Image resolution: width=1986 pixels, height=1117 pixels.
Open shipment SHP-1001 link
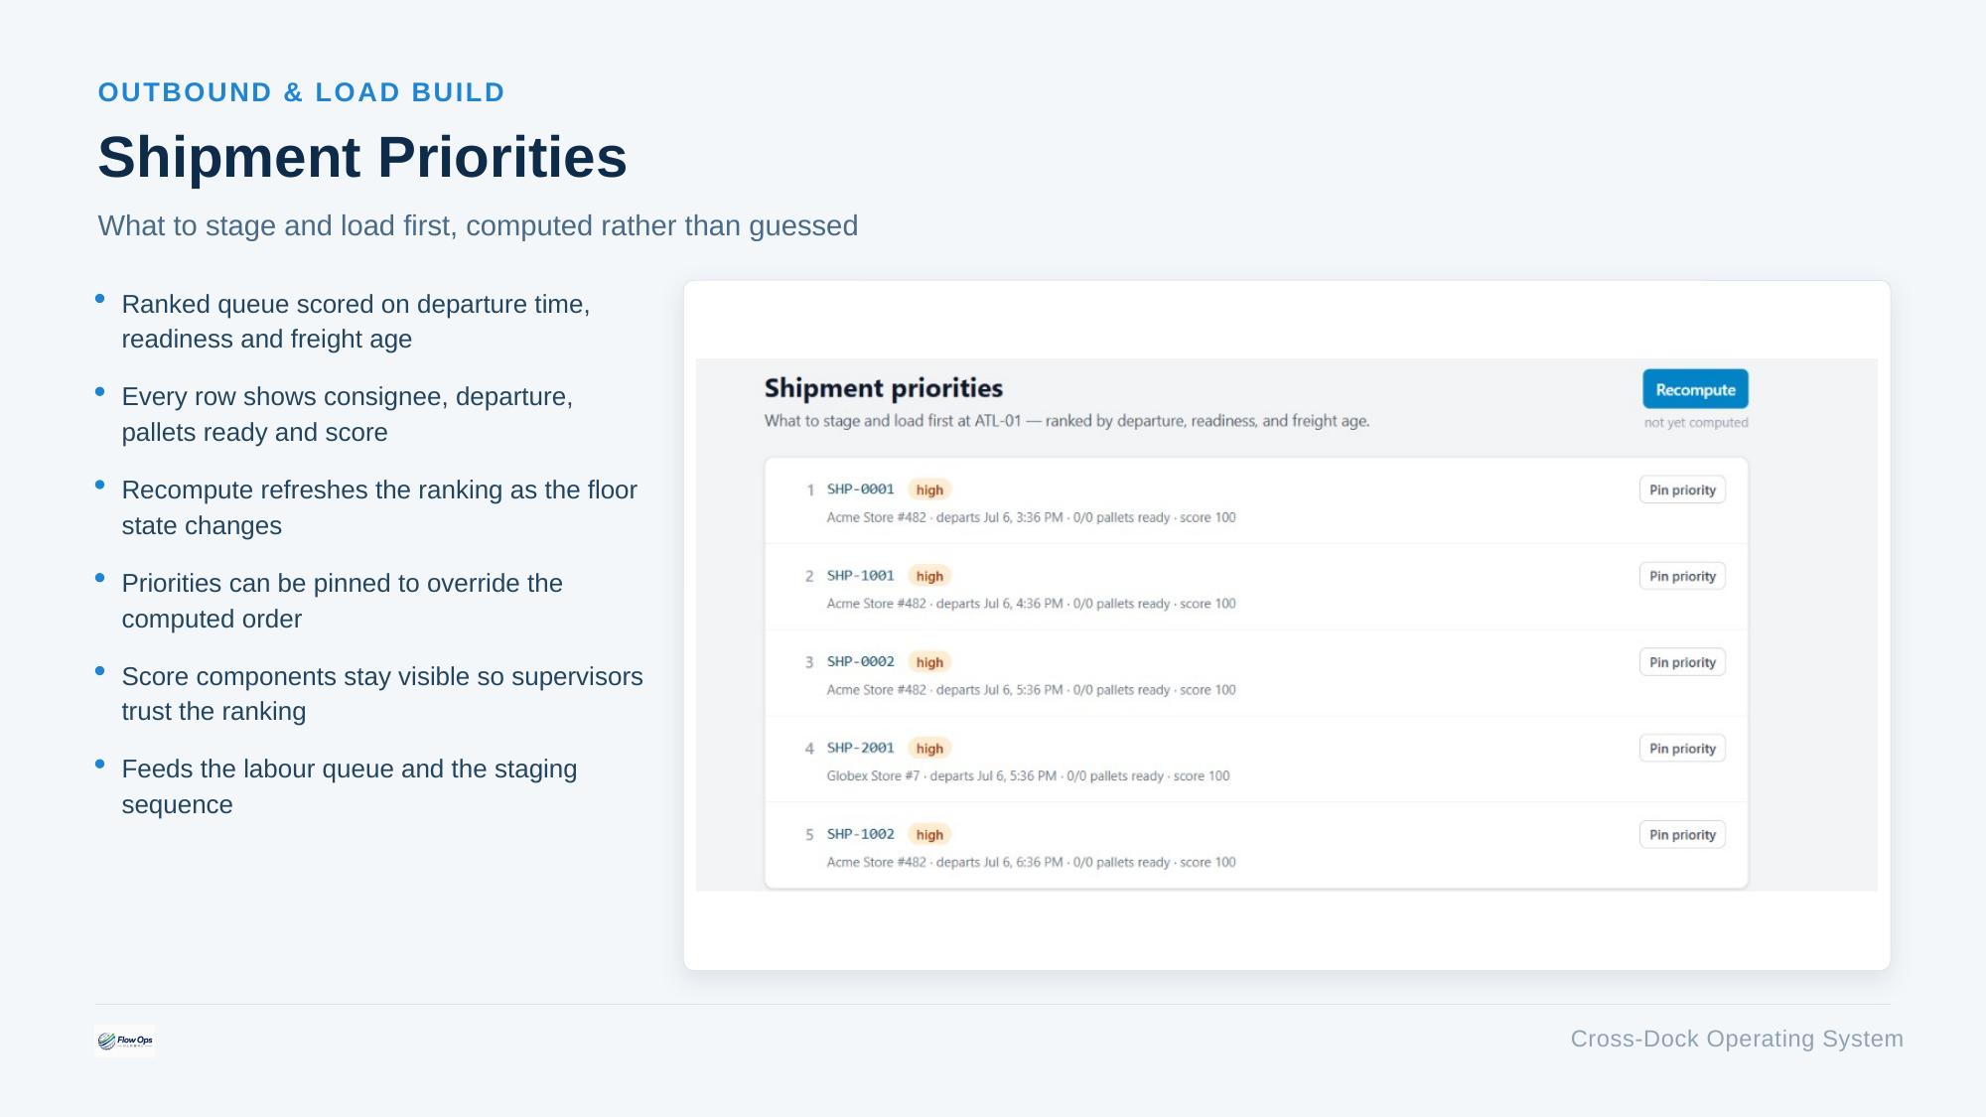coord(860,576)
